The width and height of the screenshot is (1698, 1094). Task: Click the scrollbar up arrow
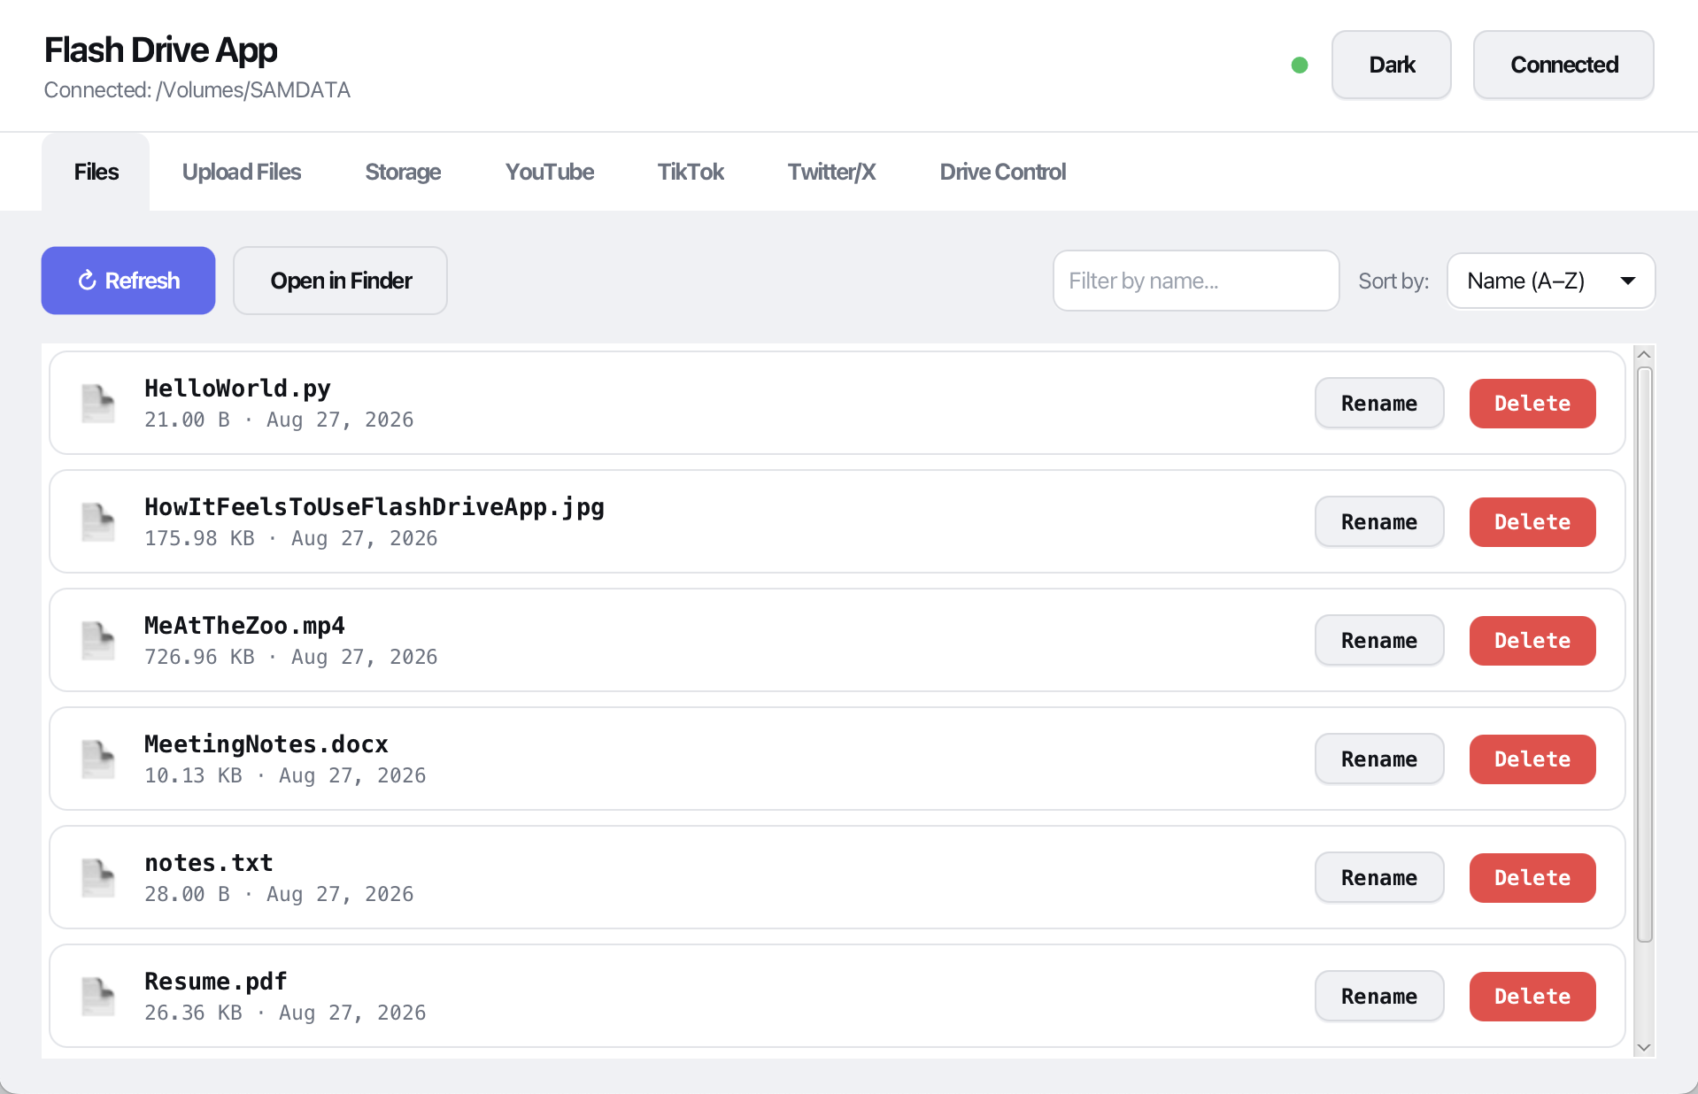coord(1644,355)
